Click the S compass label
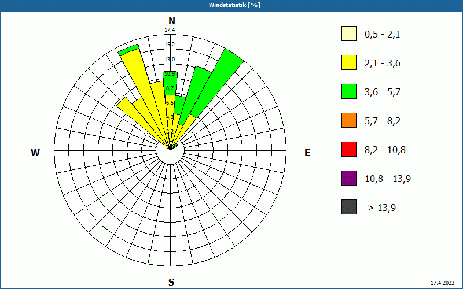Screen dimensions: 463x289 [x=171, y=282]
